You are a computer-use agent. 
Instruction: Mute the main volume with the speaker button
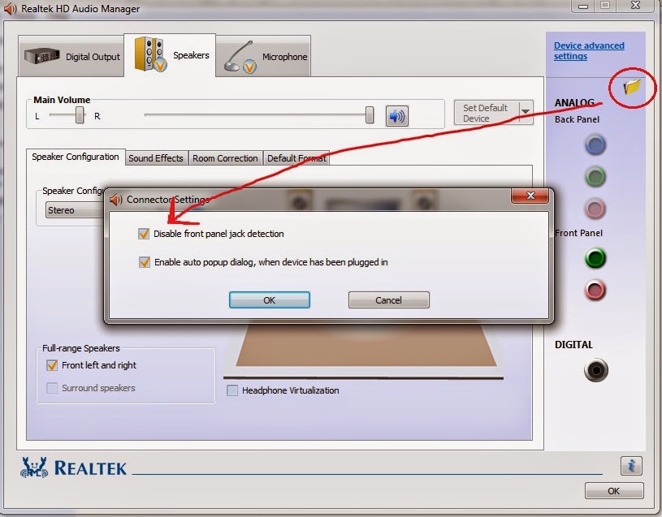[397, 116]
